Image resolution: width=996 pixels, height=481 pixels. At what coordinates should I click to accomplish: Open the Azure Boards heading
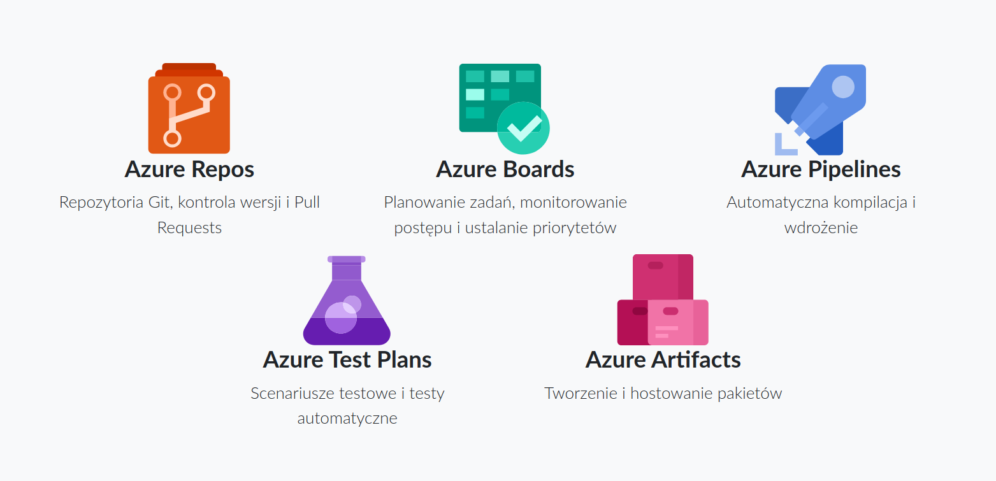[x=505, y=169]
